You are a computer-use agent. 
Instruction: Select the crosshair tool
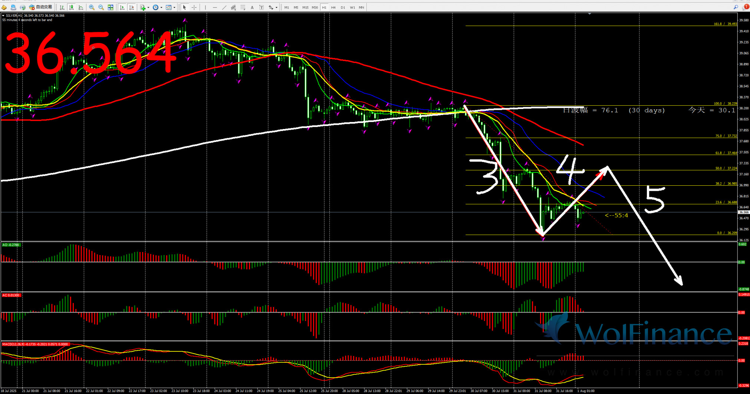(x=194, y=7)
